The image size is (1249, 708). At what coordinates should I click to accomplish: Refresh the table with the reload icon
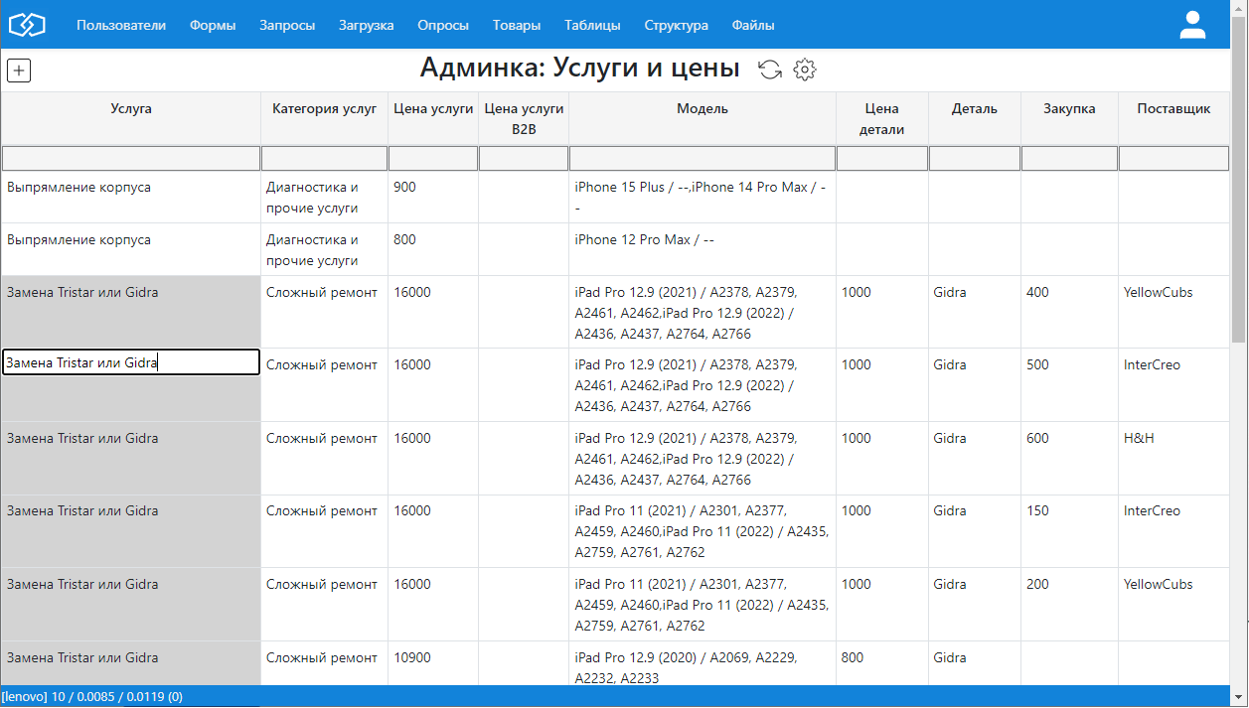coord(770,69)
